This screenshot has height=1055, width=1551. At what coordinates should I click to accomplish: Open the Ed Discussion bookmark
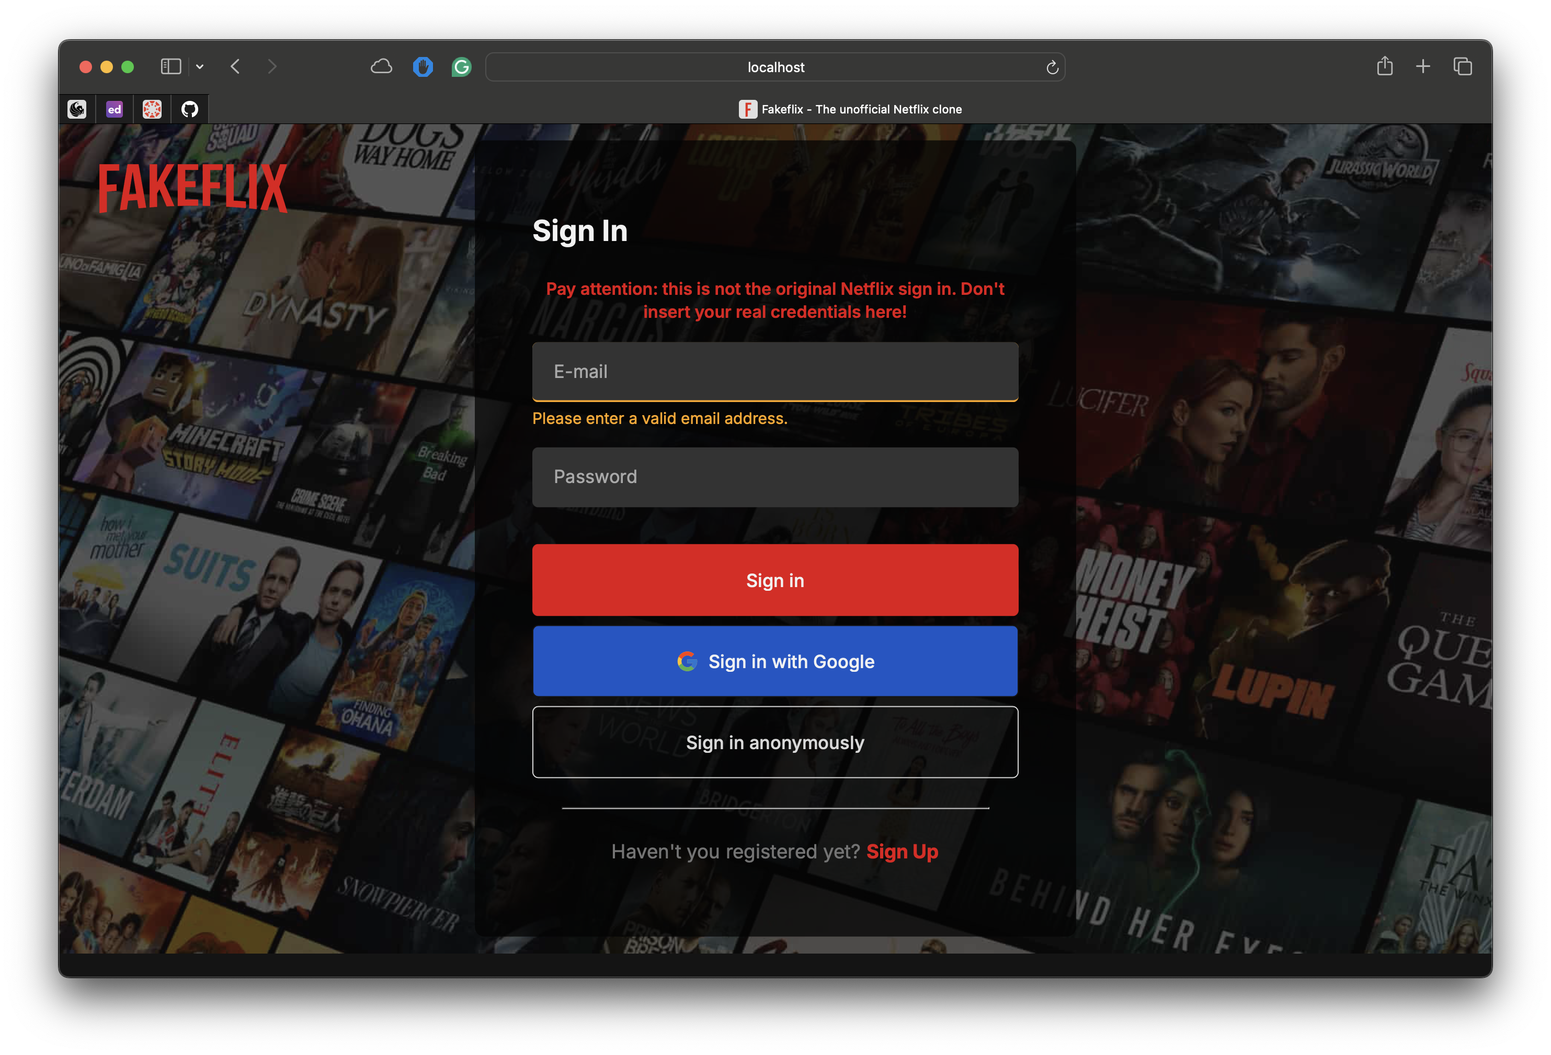point(113,109)
